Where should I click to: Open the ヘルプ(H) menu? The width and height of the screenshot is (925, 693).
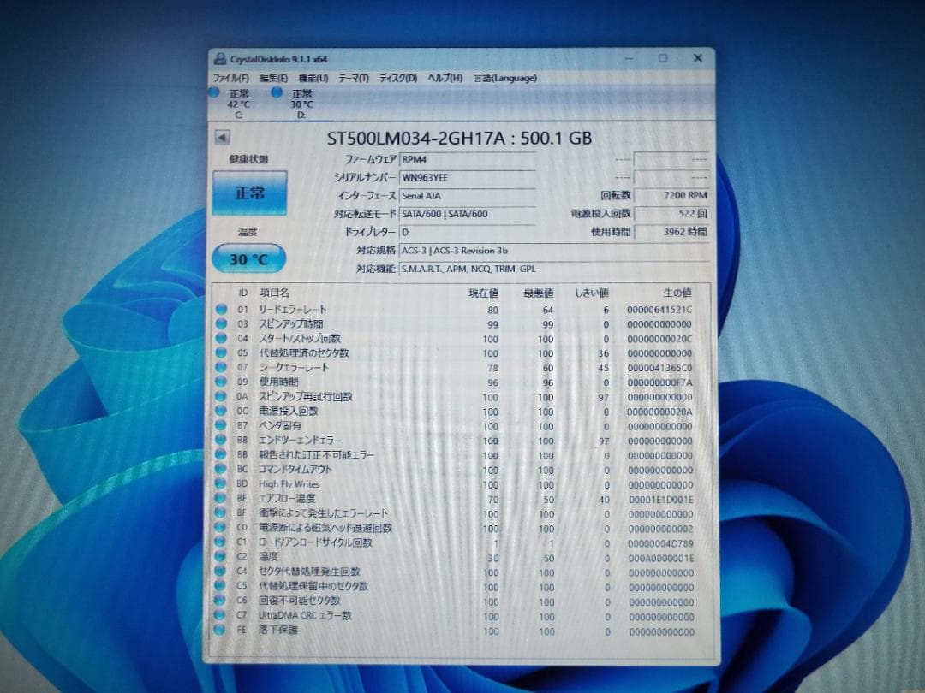(x=443, y=78)
